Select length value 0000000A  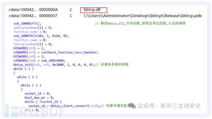coord(49,10)
